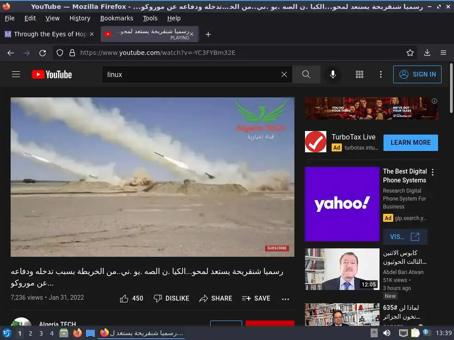Image resolution: width=454 pixels, height=340 pixels.
Task: Click the ad info icon
Action: (434, 101)
